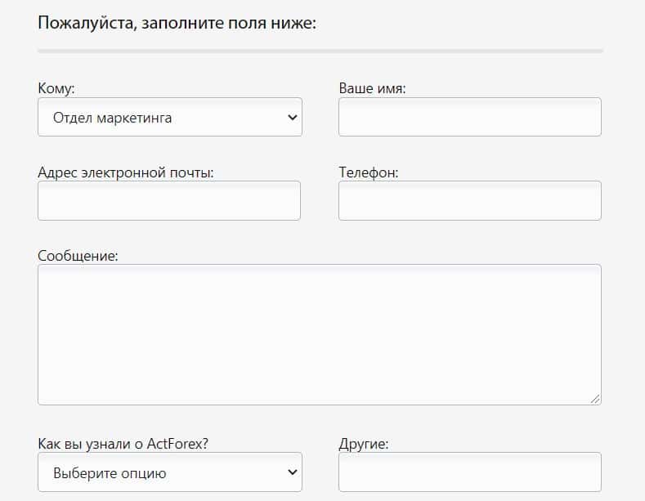
Task: Click inside the "Сообщение" text area
Action: (319, 334)
